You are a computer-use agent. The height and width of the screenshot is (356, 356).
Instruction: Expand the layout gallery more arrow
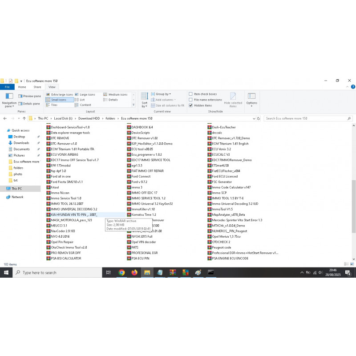133,105
